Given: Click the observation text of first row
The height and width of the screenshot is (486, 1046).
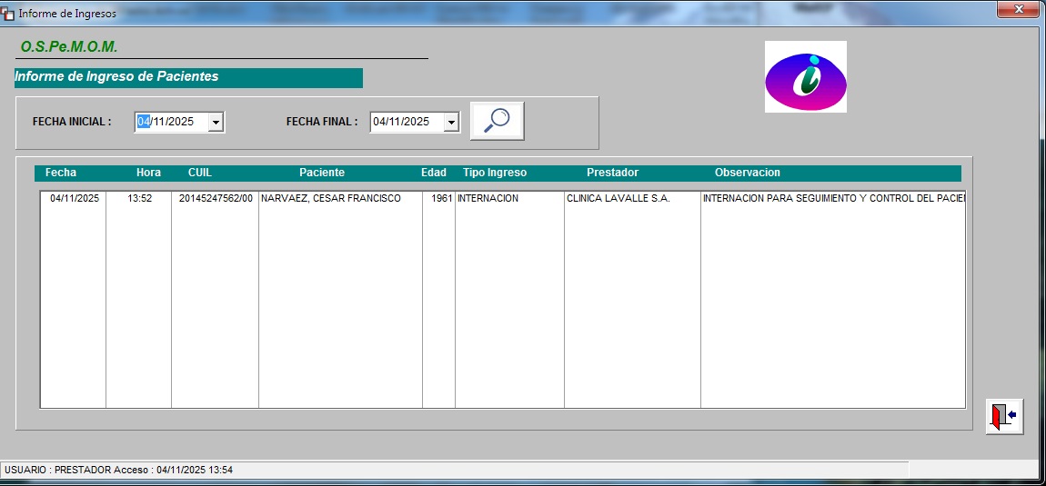Looking at the screenshot, I should coord(831,198).
